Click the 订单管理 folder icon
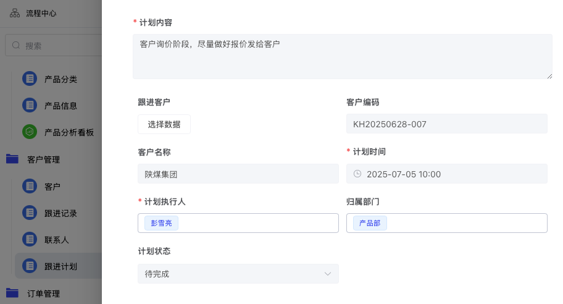 pyautogui.click(x=12, y=293)
